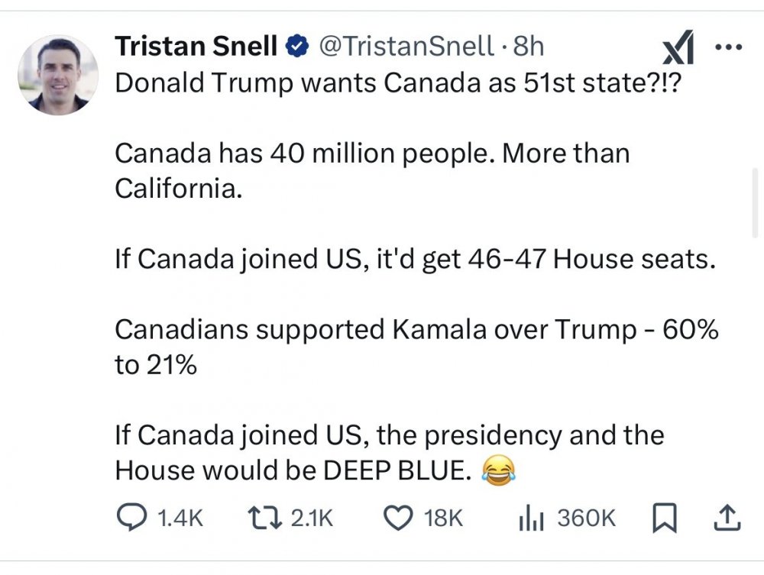Screen dimensions: 764x575
Task: Share the post via share icon
Action: point(727,518)
